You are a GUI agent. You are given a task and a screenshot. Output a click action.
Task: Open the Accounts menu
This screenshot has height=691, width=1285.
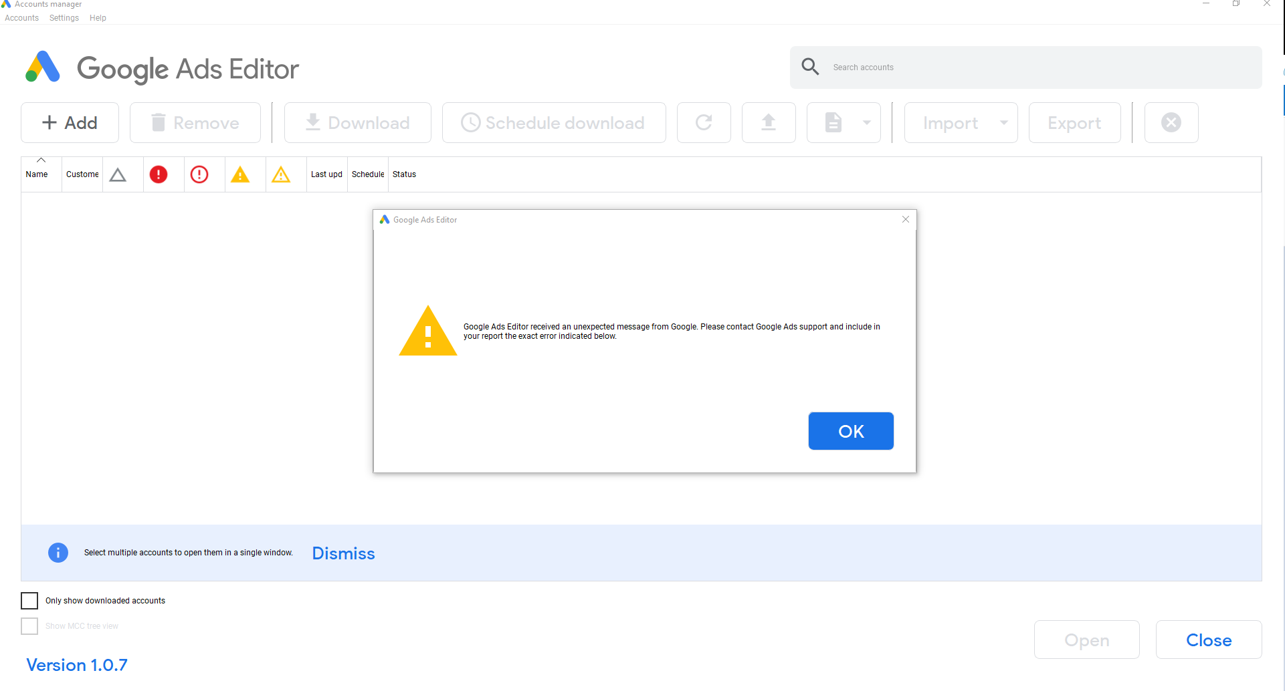21,18
